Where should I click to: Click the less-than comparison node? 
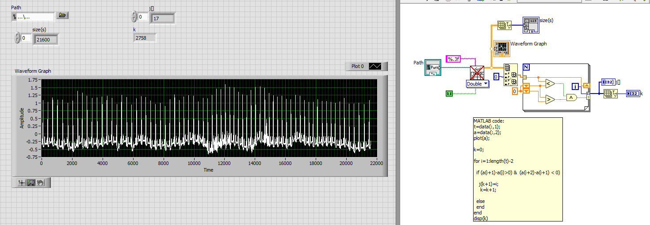550,83
